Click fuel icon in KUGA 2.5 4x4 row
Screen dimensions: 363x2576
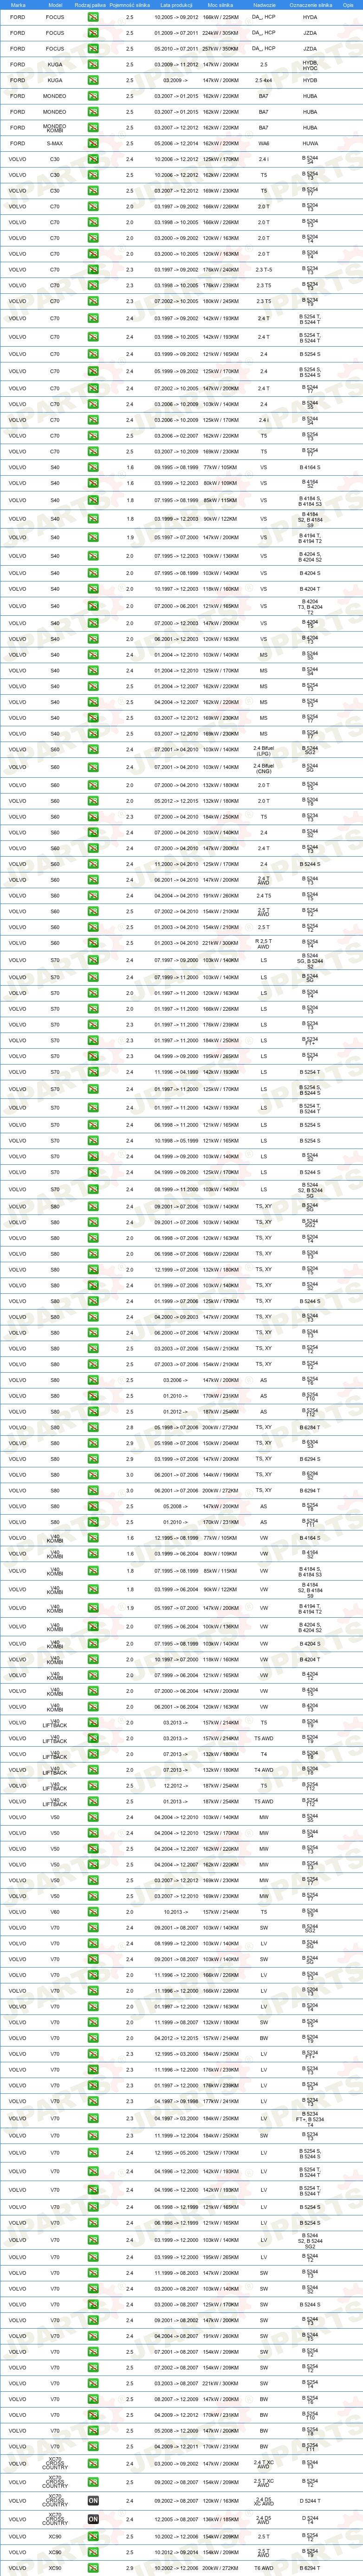point(93,80)
